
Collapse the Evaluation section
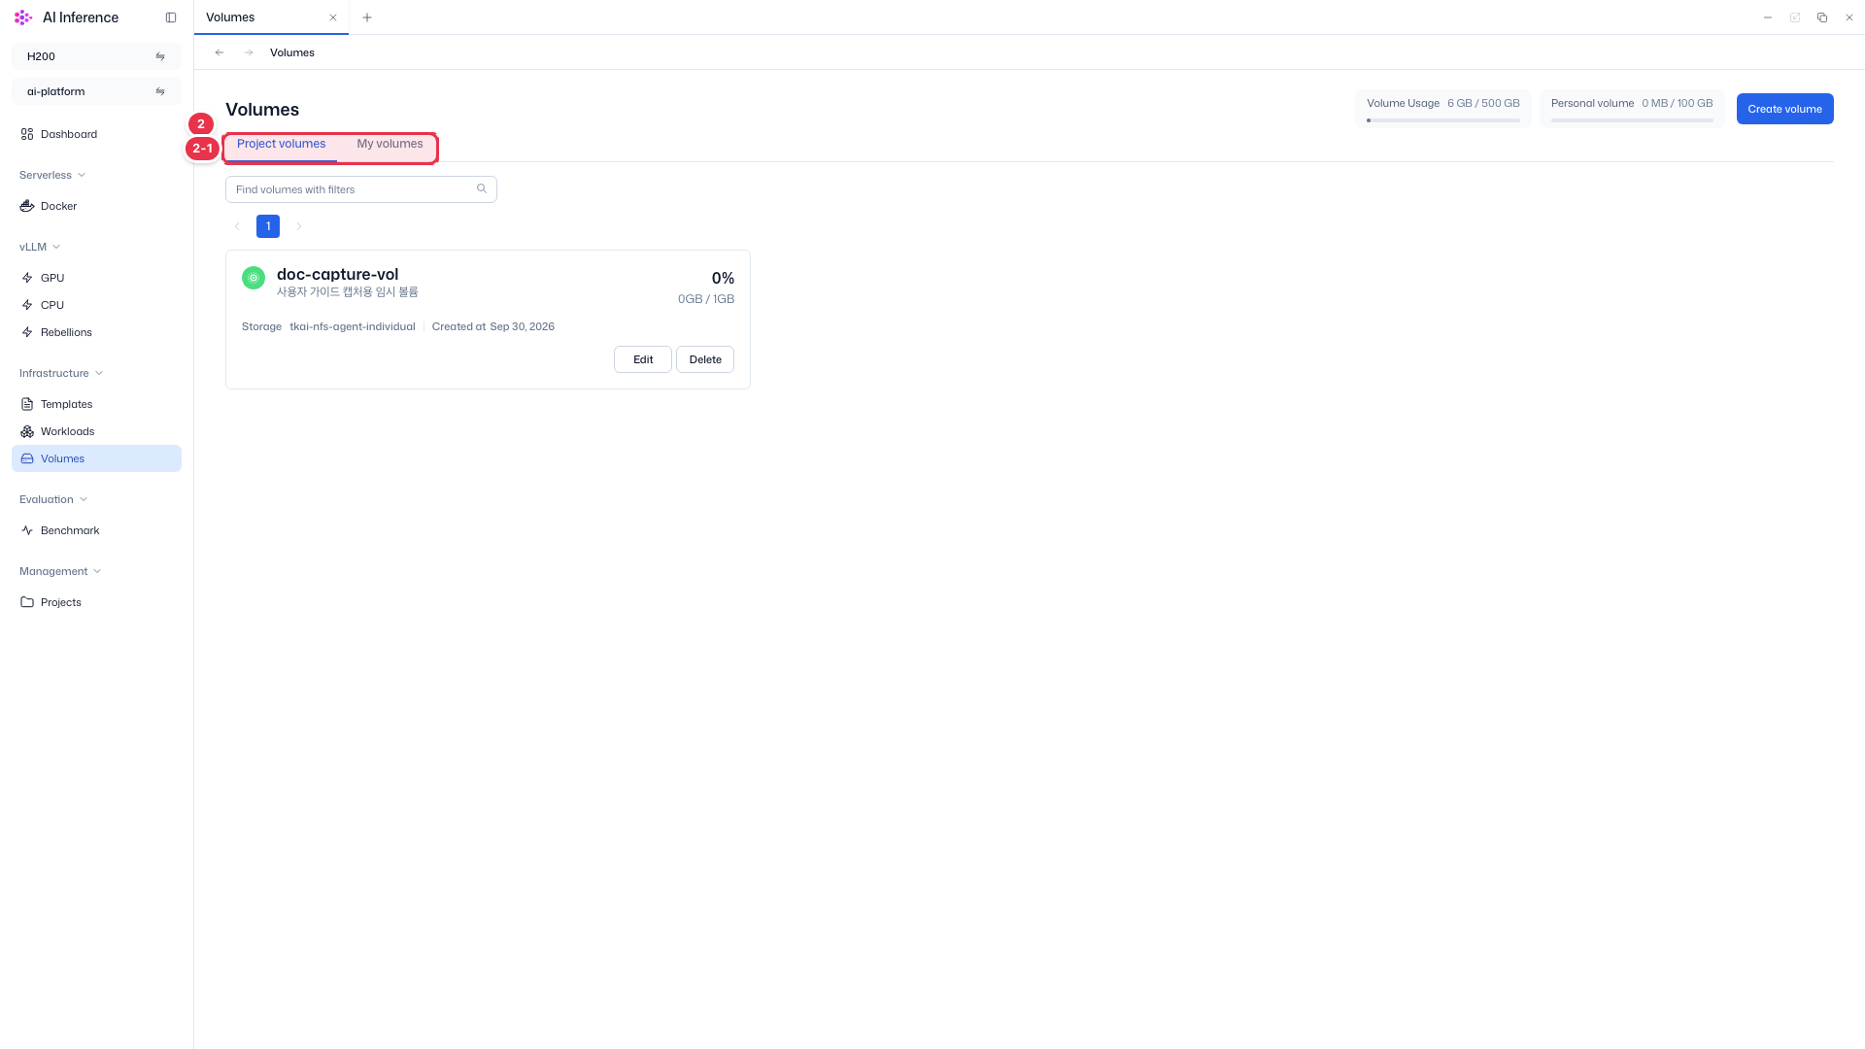click(53, 499)
